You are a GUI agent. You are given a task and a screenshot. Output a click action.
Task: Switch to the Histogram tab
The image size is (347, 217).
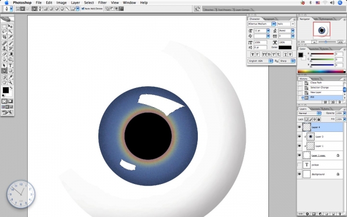327,19
